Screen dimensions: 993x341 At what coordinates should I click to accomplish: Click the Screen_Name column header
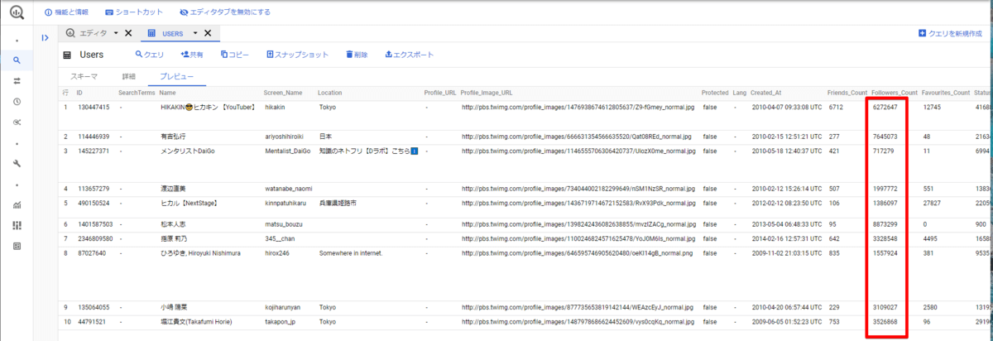283,92
